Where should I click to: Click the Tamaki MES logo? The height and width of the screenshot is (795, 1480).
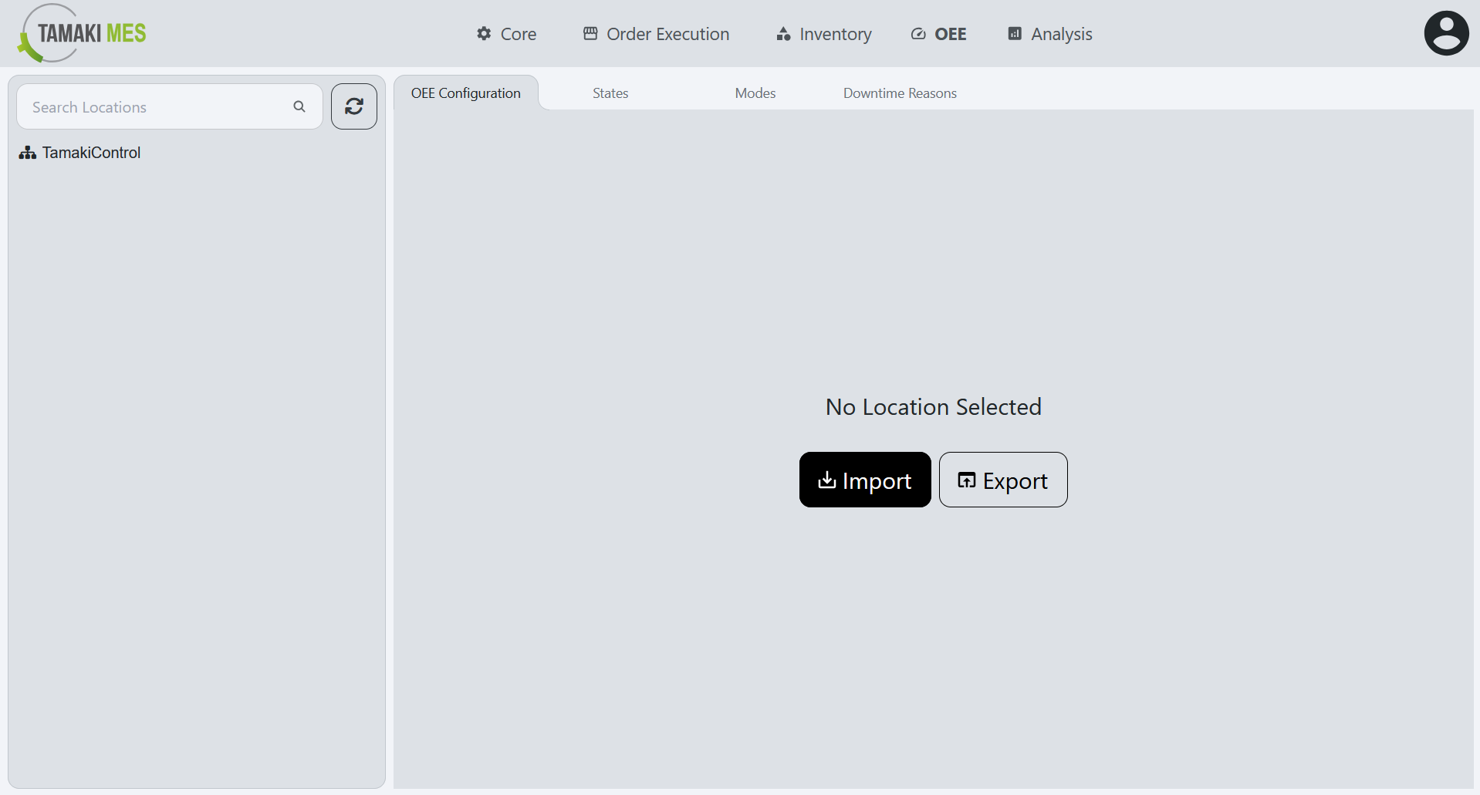pos(80,32)
